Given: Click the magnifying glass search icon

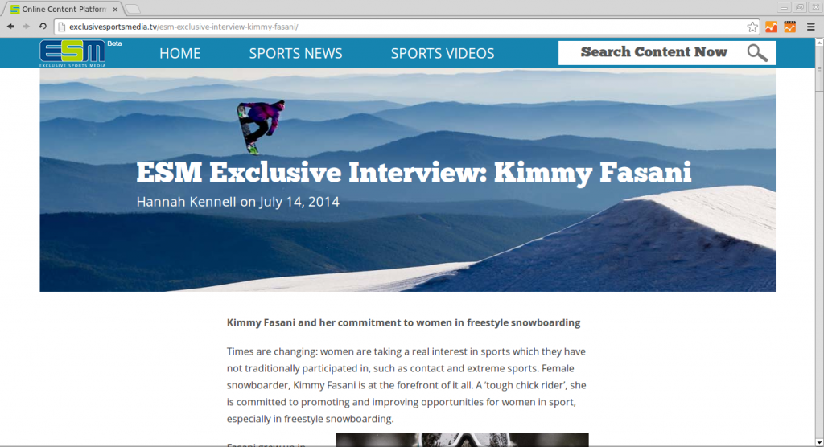Looking at the screenshot, I should click(757, 53).
